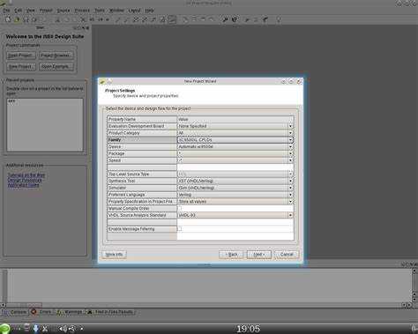This screenshot has width=418, height=334.
Task: Click the Recent projects list box
Action: [45, 125]
